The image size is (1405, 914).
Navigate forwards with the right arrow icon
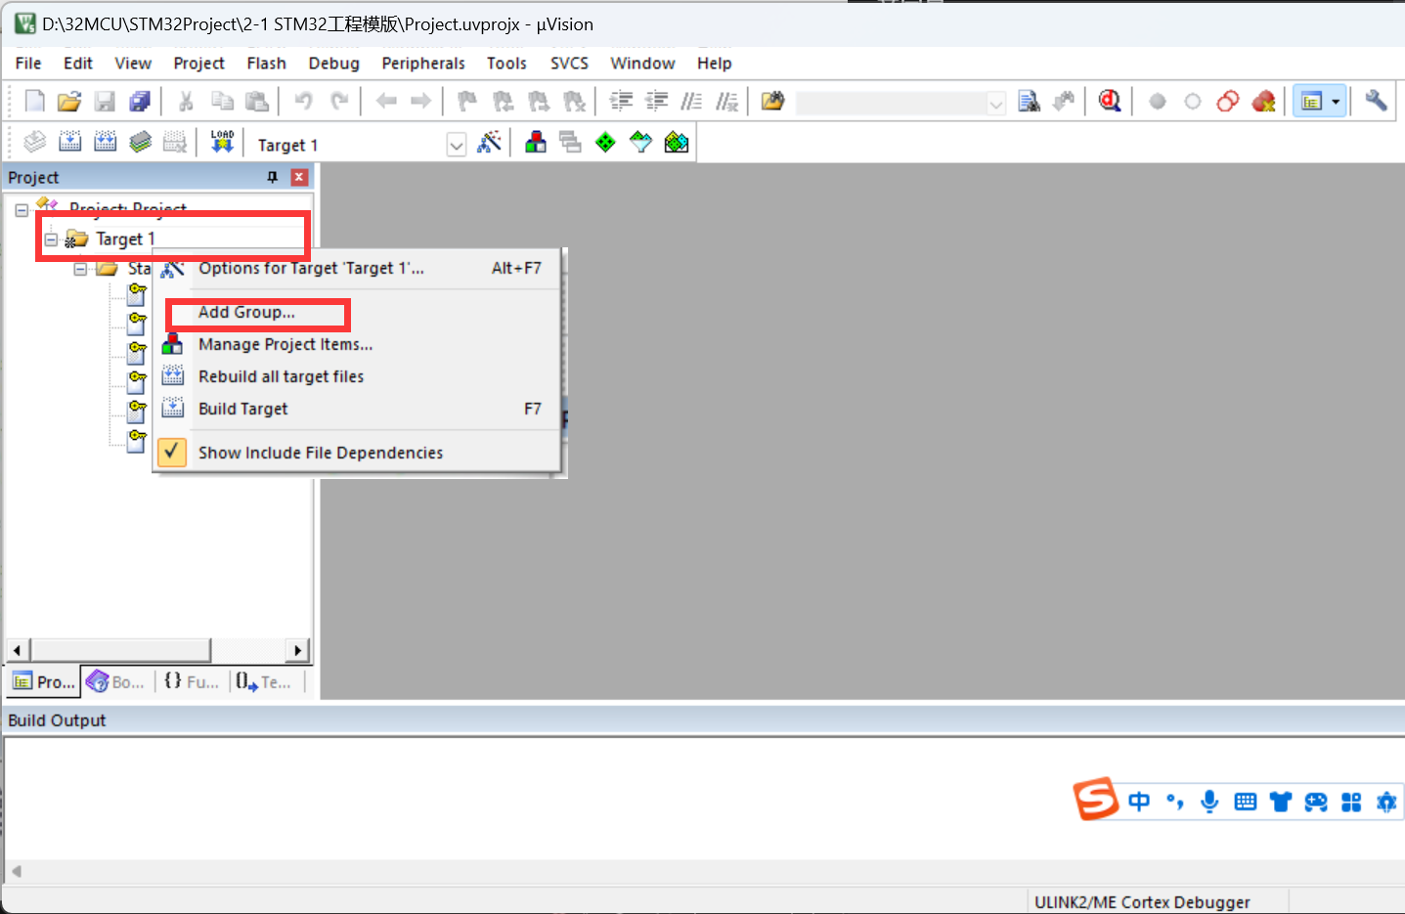click(421, 101)
